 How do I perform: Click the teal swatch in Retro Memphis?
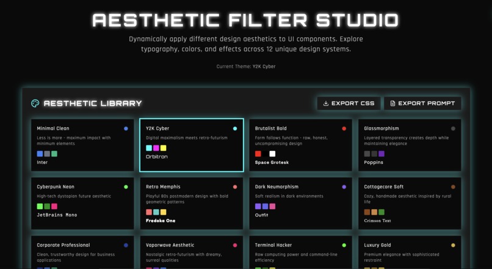pos(156,212)
